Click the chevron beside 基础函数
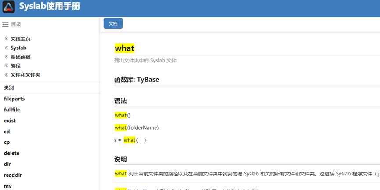The image size is (380, 190). pos(6,57)
